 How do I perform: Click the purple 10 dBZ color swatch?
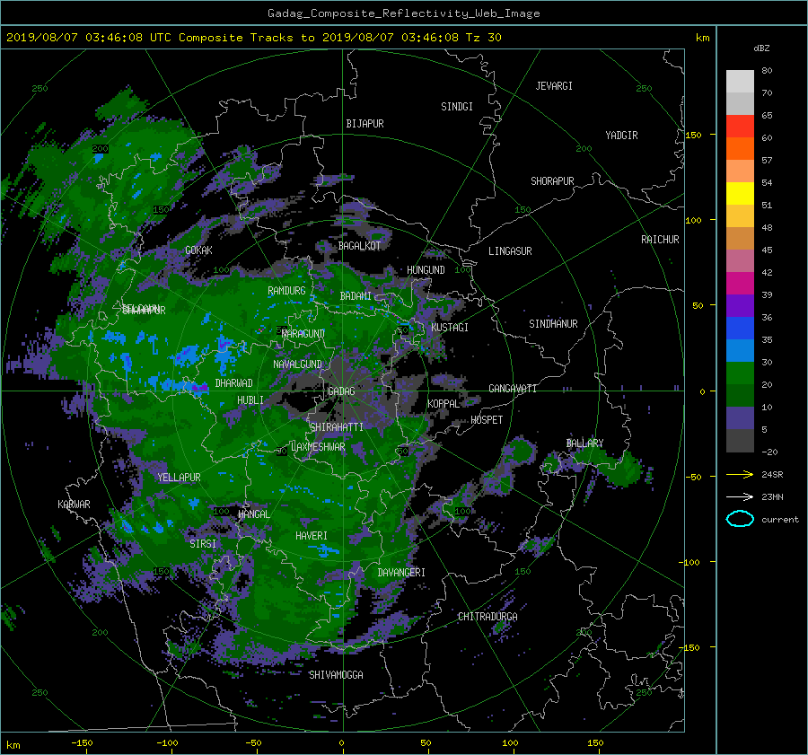tap(740, 417)
